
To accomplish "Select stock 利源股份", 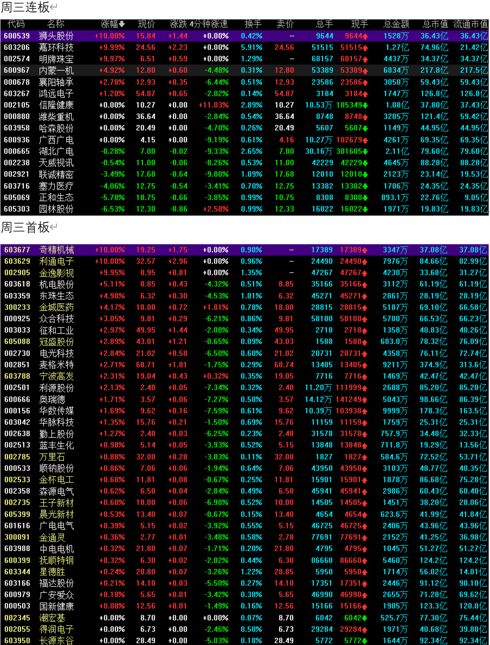I will (56, 388).
